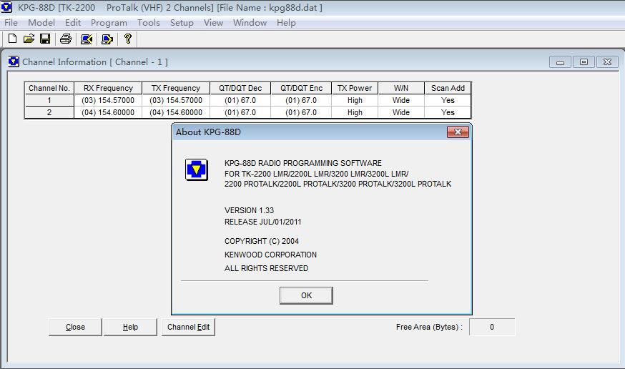Click TX Power High cell for channel 1
This screenshot has width=625, height=369.
[x=355, y=100]
